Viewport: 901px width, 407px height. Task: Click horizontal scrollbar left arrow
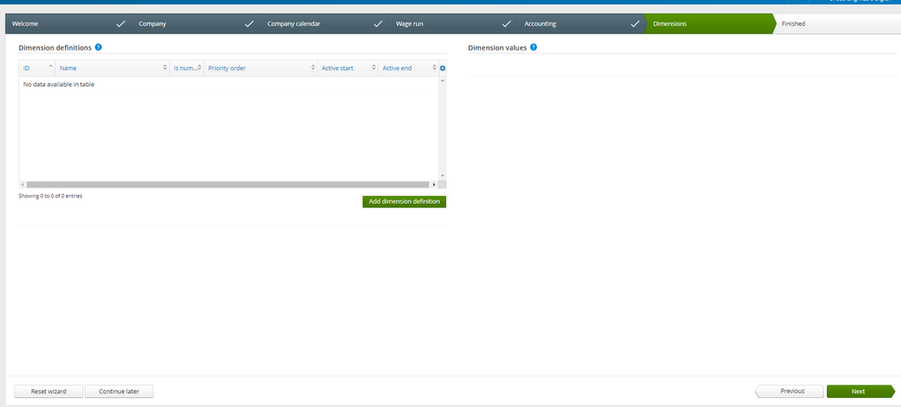23,185
